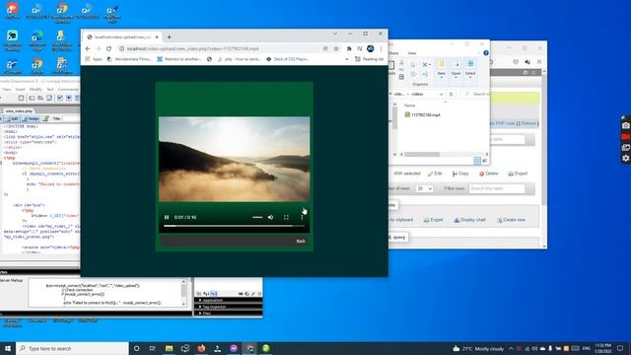Click Edit in phpMyAdmin With selected row
This screenshot has width=631, height=355.
point(435,174)
